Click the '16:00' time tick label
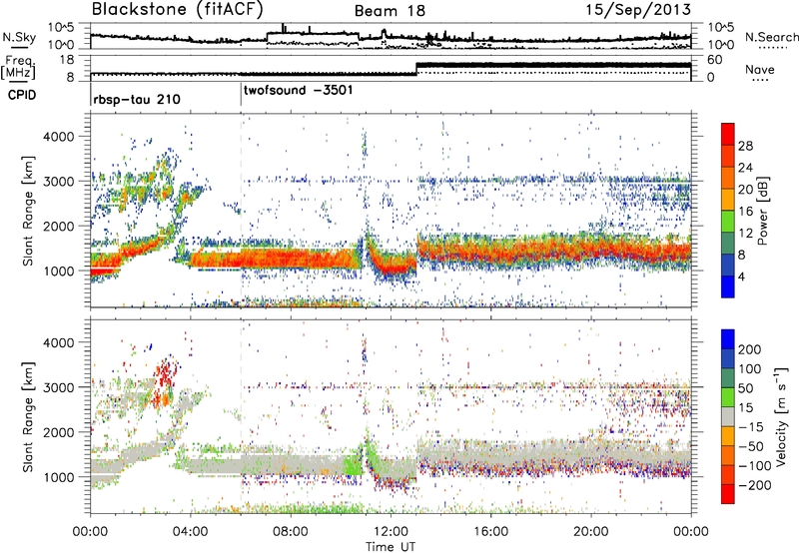The width and height of the screenshot is (799, 553). 490,532
